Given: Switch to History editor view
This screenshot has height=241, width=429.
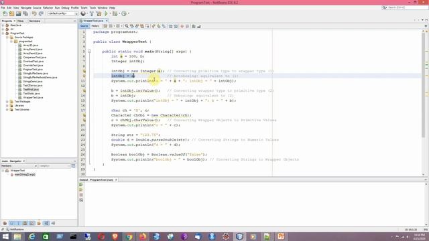Looking at the screenshot, I should tap(95, 26).
